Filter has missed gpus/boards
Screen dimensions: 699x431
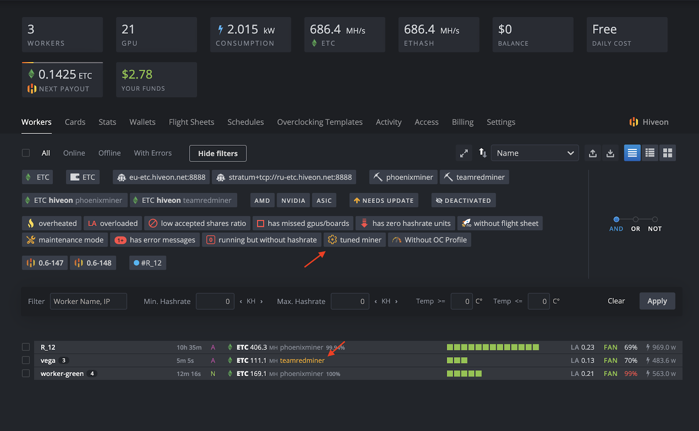point(303,223)
